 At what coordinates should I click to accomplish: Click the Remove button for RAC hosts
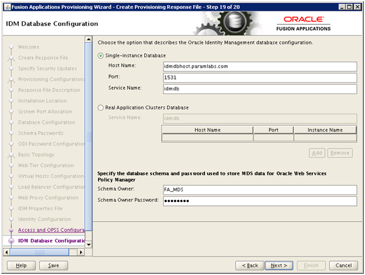[x=340, y=153]
